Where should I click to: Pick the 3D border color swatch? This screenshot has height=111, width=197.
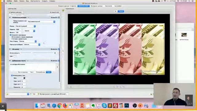pos(15,56)
